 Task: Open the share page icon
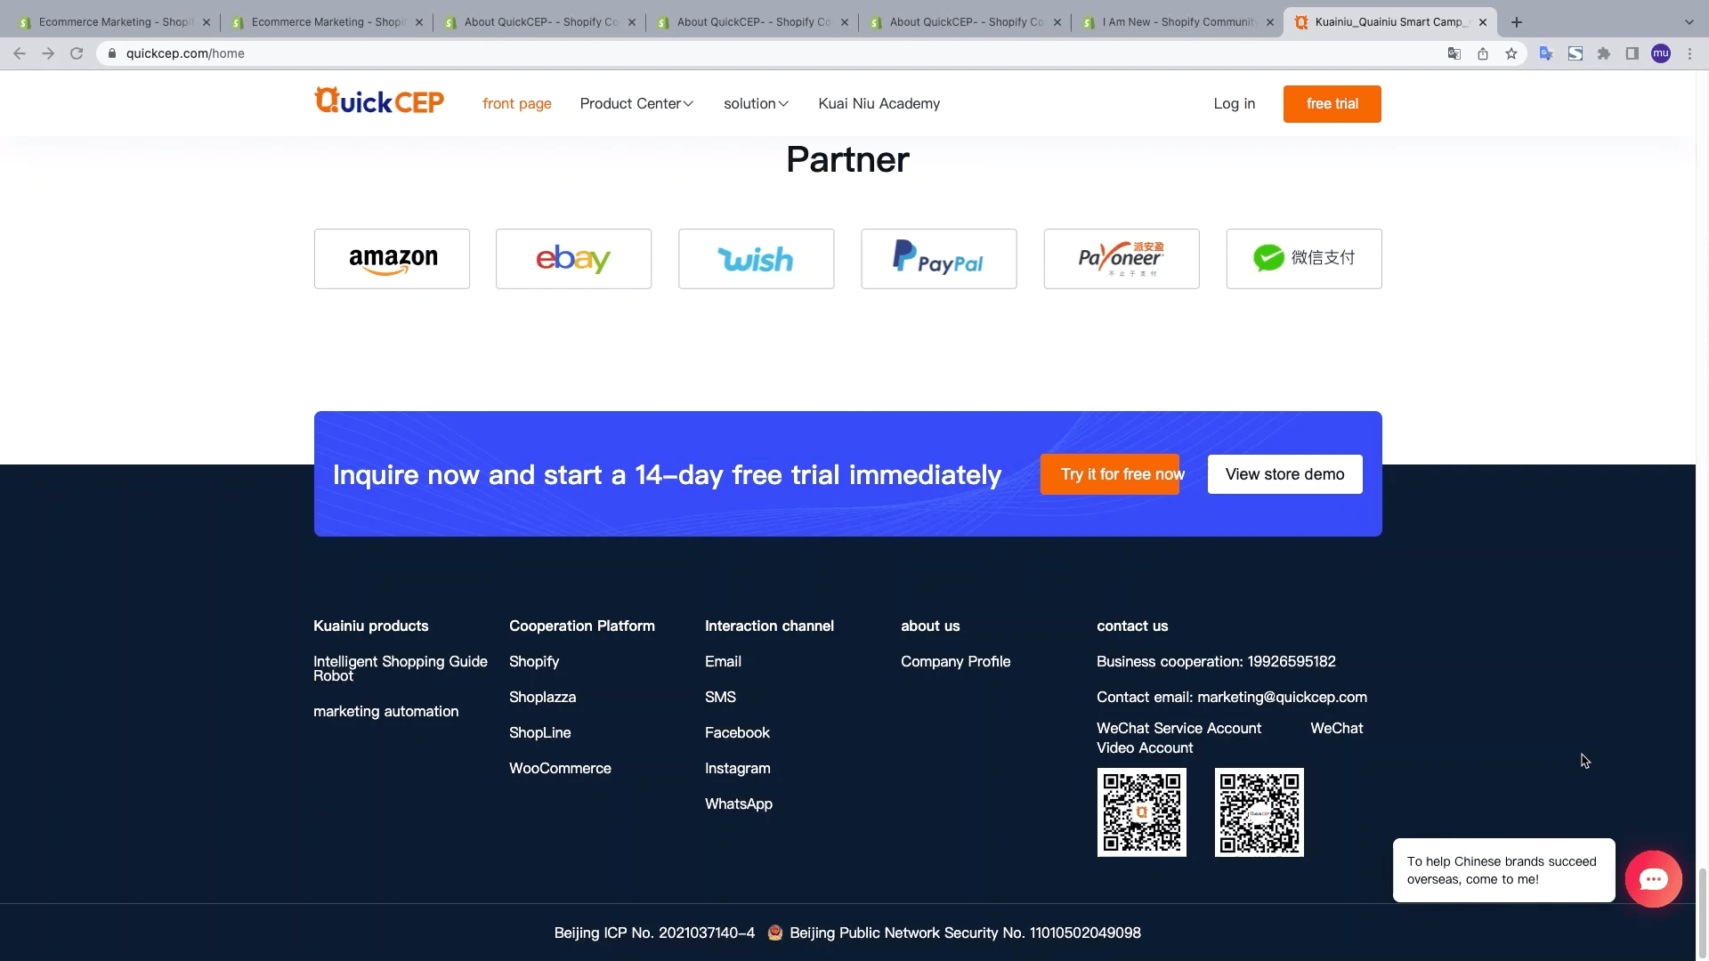(x=1483, y=53)
